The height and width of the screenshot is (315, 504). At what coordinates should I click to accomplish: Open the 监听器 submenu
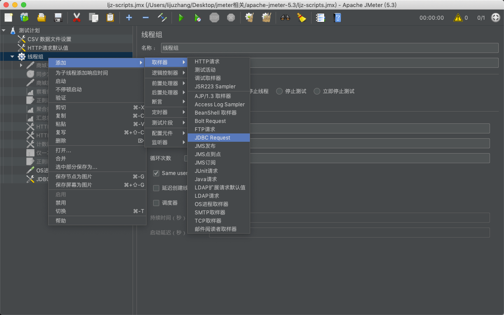tap(166, 142)
